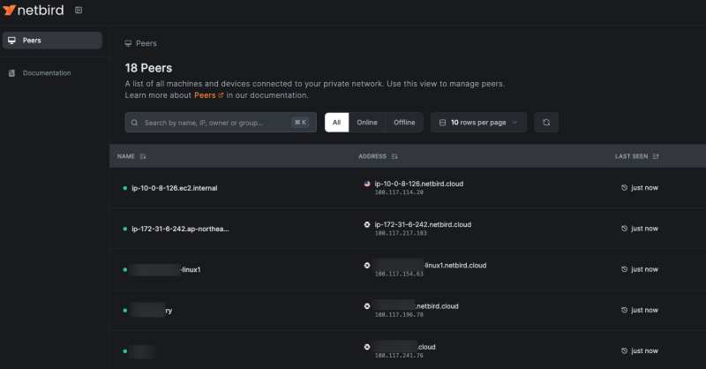706x369 pixels.
Task: Open peer ip-172-31-6-242.ap-northea...
Action: pyautogui.click(x=180, y=229)
